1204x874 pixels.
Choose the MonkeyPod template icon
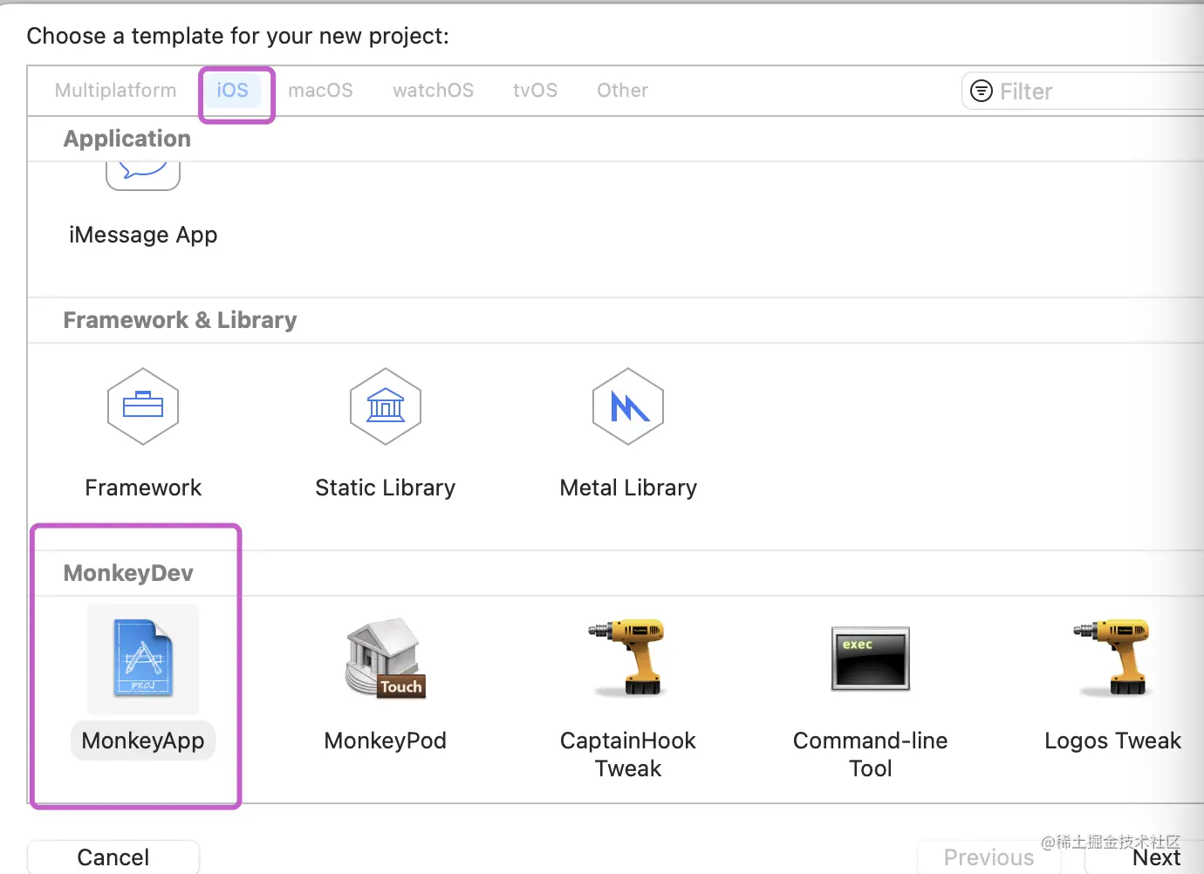tap(386, 659)
